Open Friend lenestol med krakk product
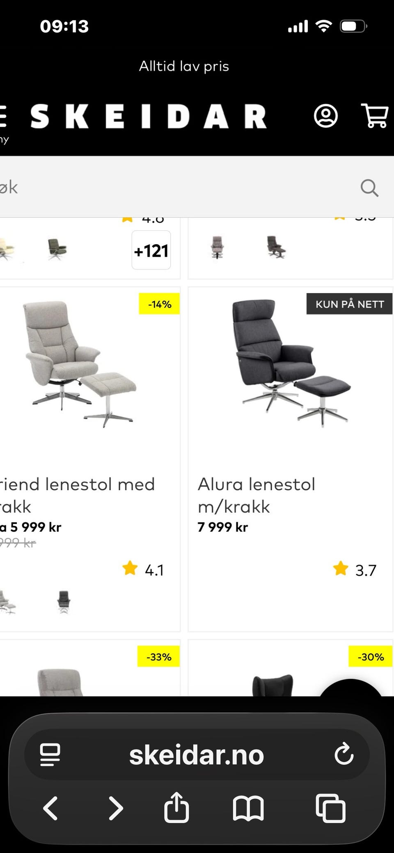 pyautogui.click(x=77, y=495)
